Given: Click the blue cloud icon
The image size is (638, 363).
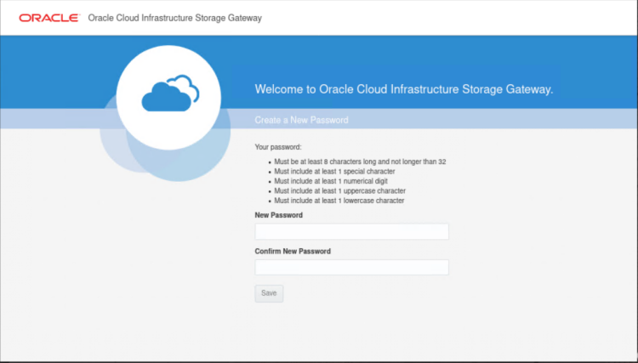Looking at the screenshot, I should 170,94.
